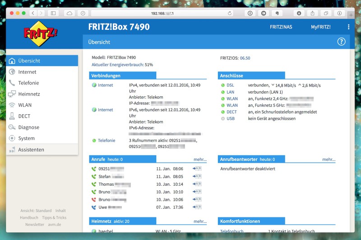Open avm.de footer link
Viewport: 361px width, 240px height.
tap(55, 224)
